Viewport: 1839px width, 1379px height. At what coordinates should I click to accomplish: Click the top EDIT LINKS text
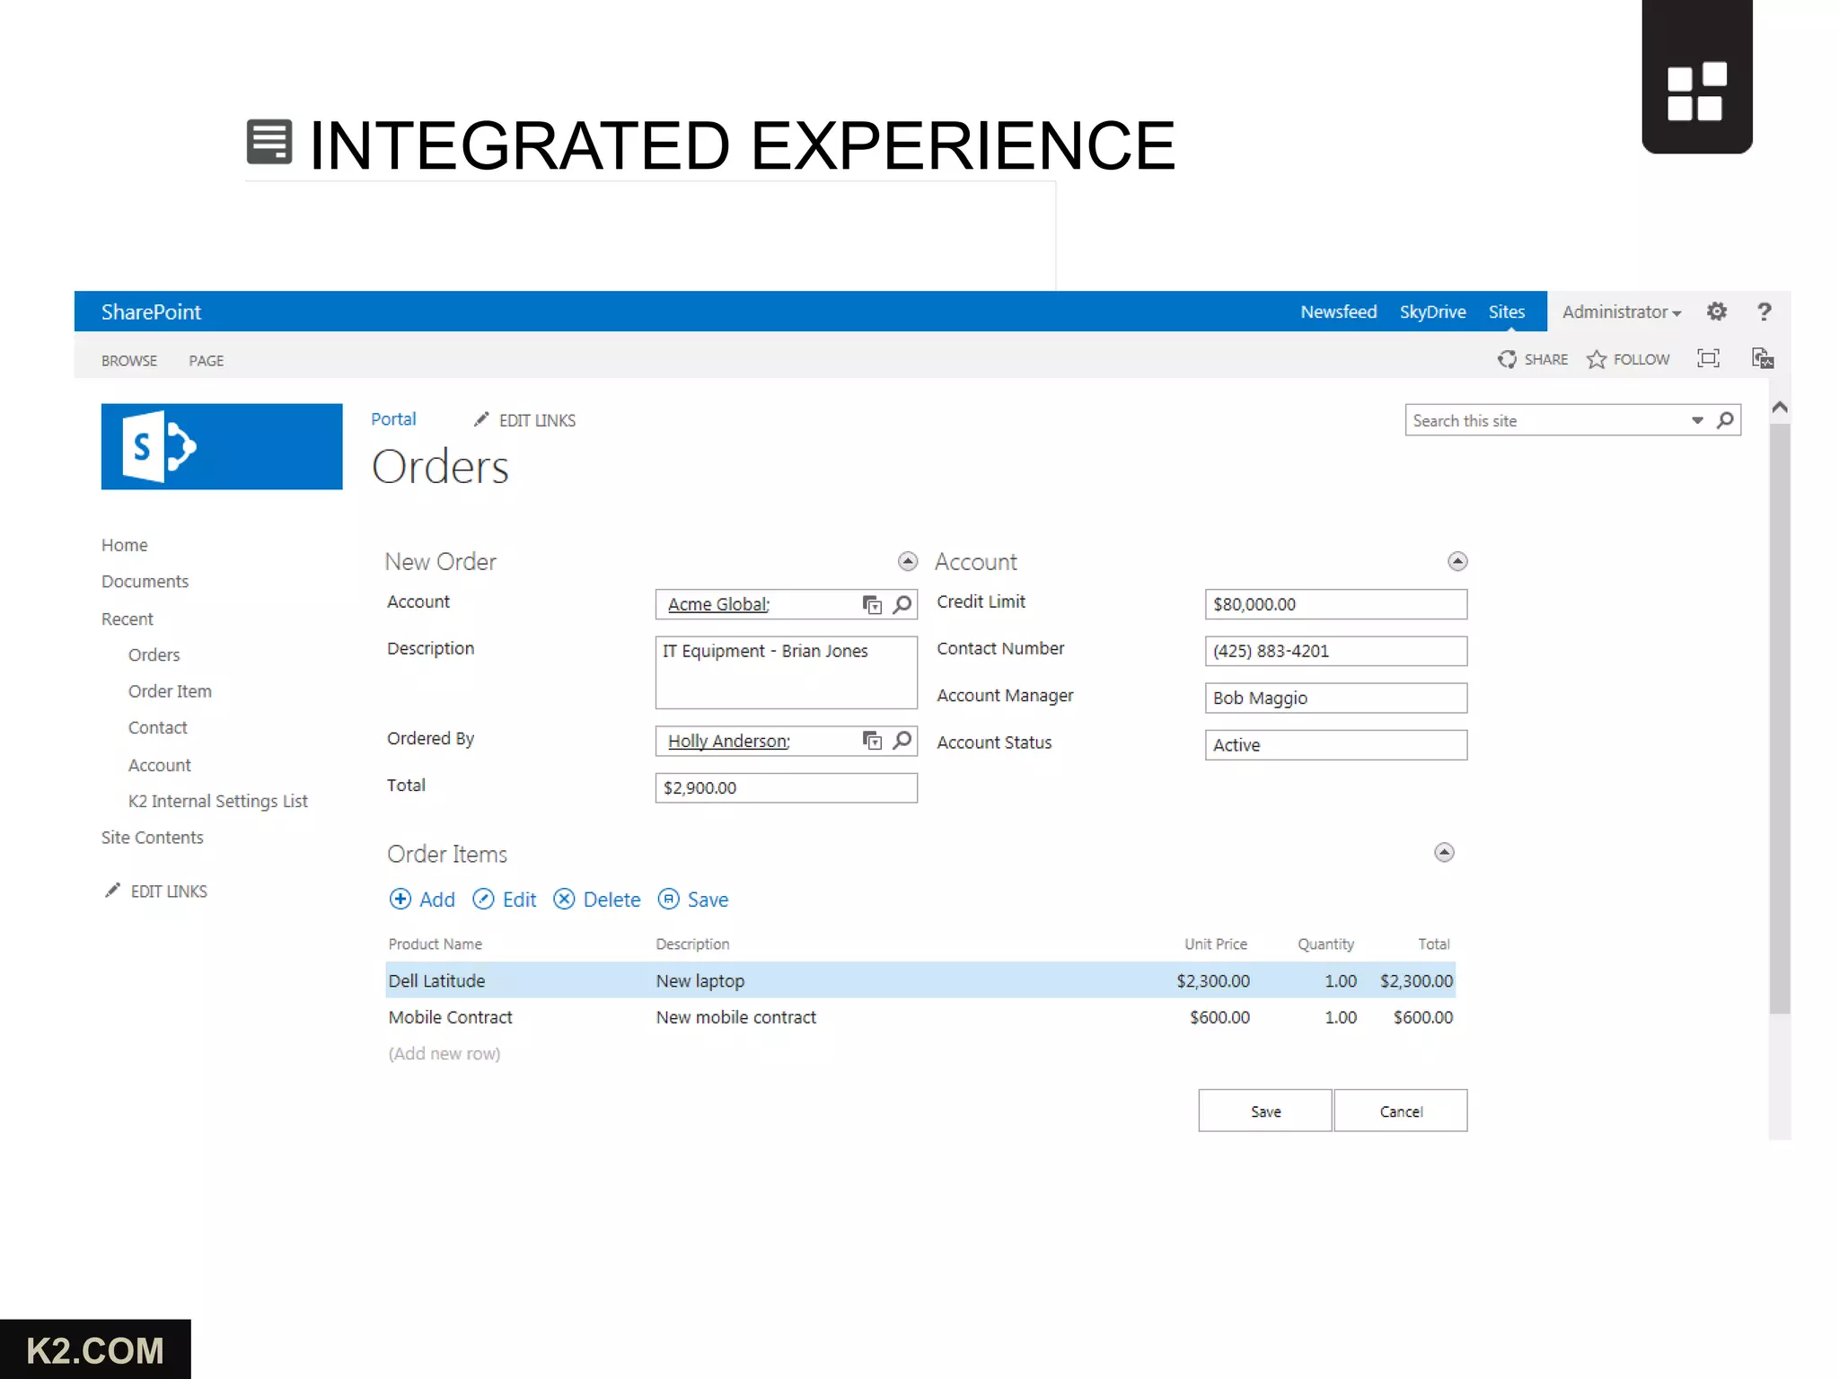coord(537,420)
